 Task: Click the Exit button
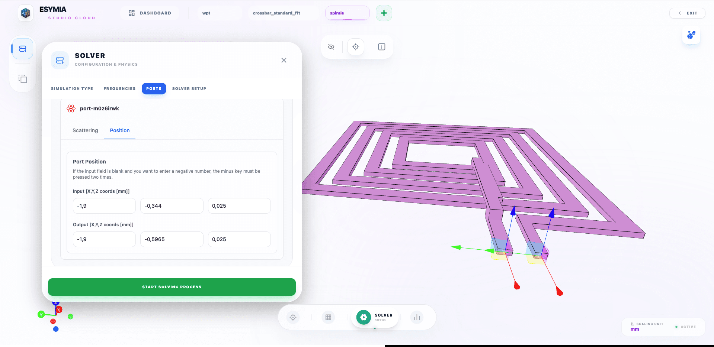[687, 13]
